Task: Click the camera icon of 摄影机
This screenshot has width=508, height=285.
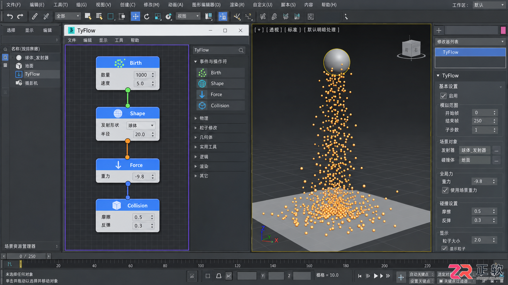Action: coord(19,83)
